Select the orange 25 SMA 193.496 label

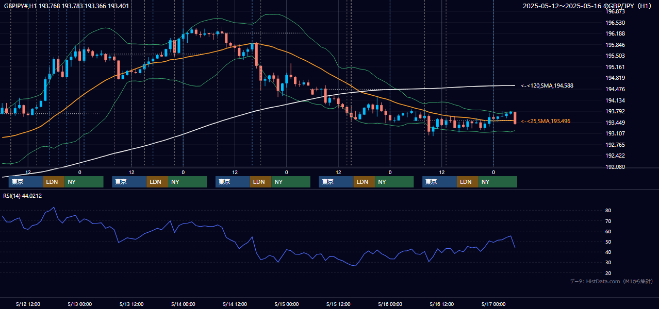coord(546,121)
